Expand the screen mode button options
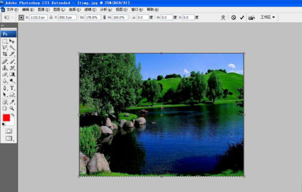The image size is (302, 192). (9, 139)
